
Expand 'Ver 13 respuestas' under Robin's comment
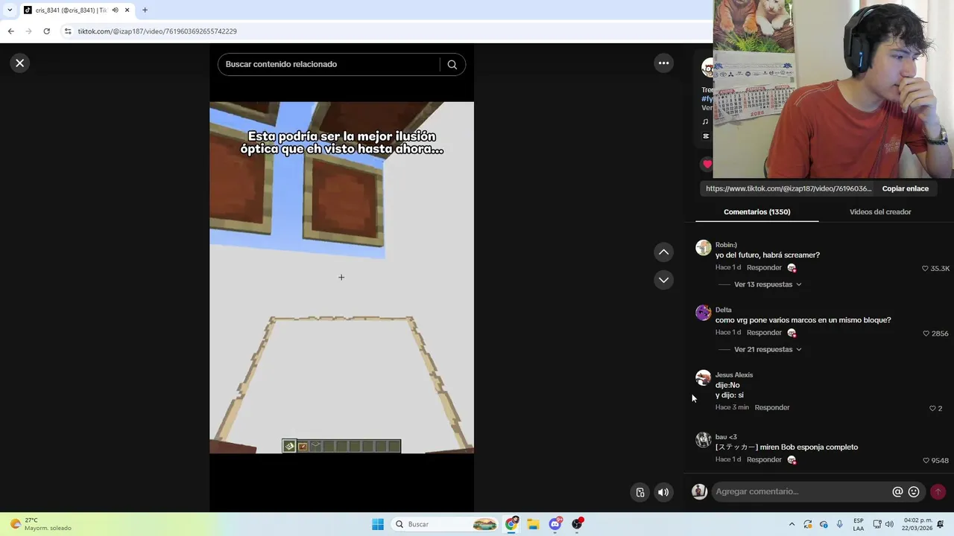[768, 284]
